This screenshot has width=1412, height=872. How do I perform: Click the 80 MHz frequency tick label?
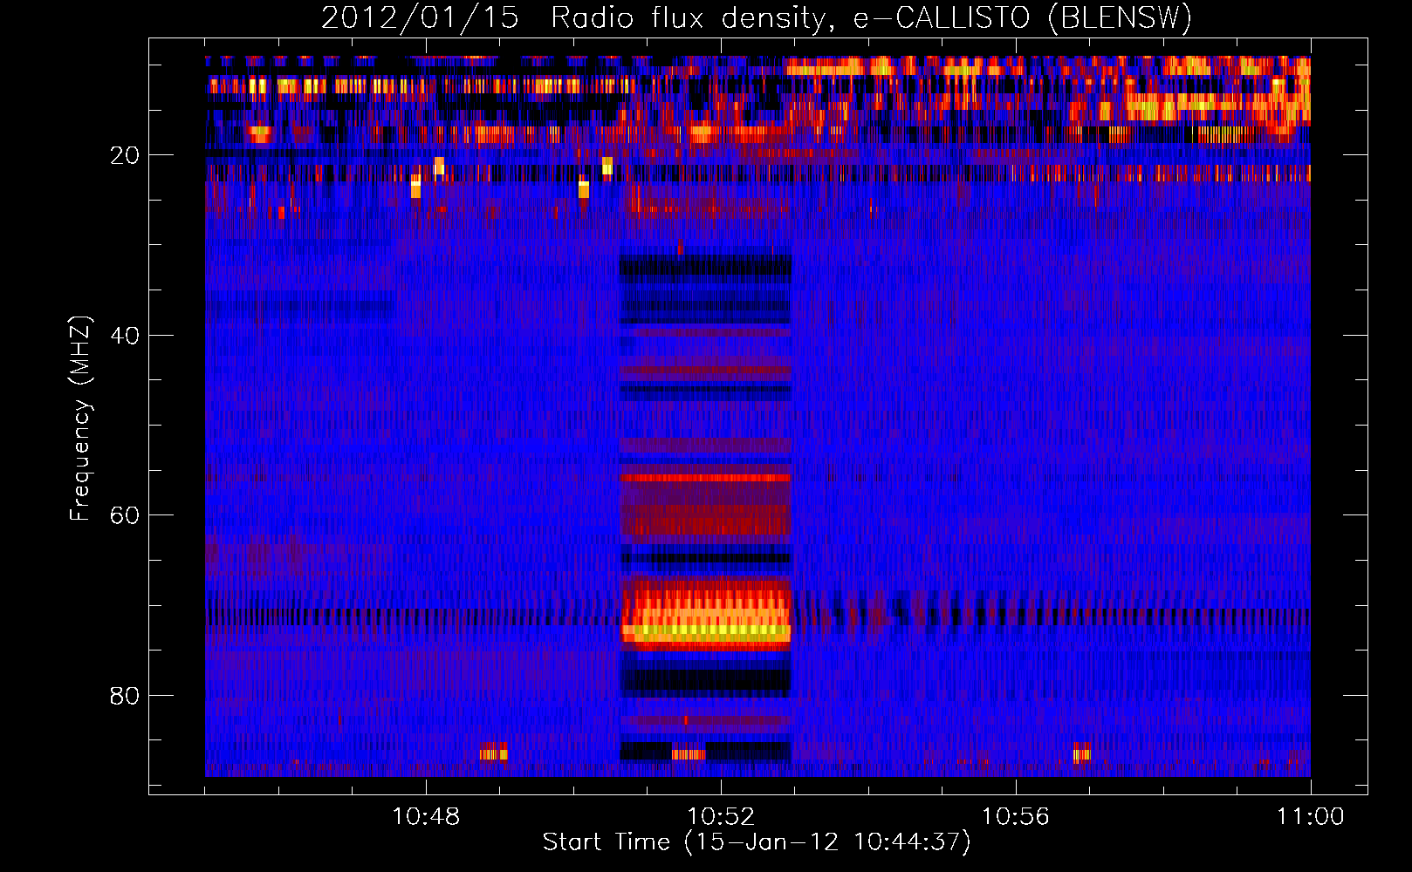(x=125, y=696)
